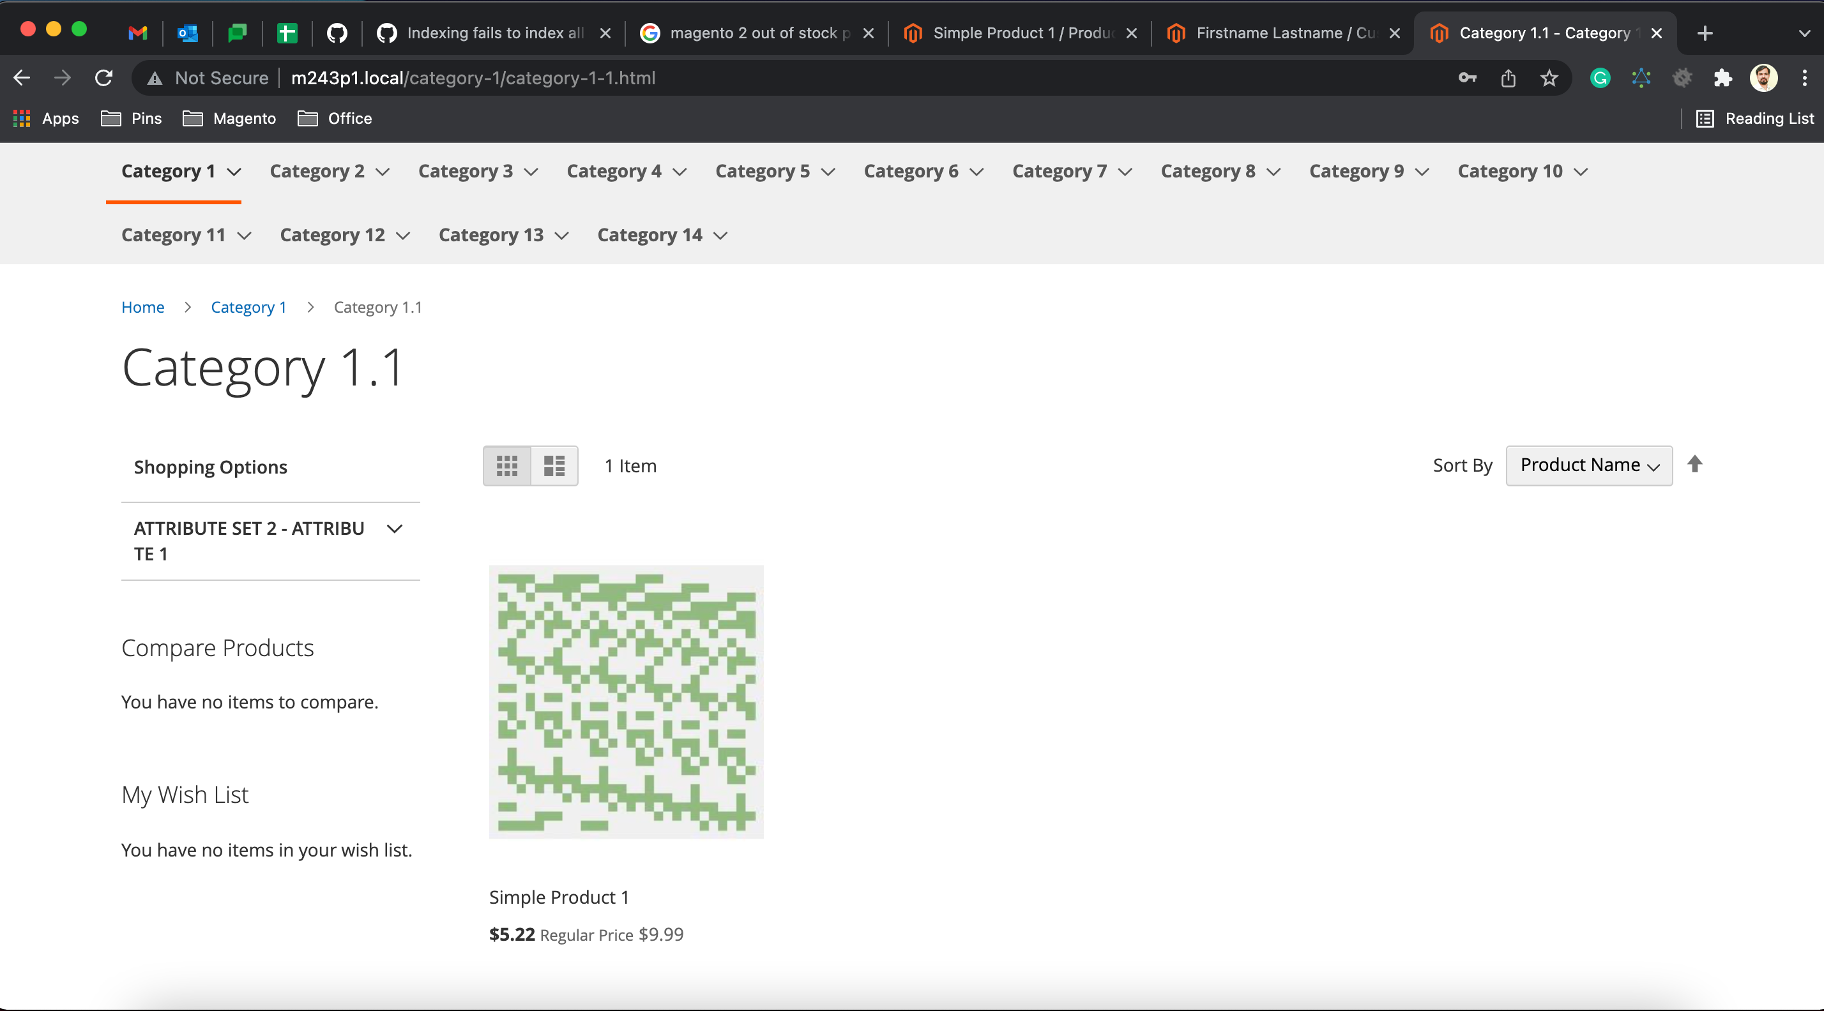Viewport: 1824px width, 1011px height.
Task: Go to Home via breadcrumb link
Action: [x=142, y=307]
